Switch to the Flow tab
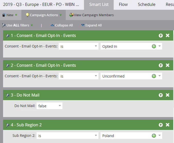 (x=123, y=5)
